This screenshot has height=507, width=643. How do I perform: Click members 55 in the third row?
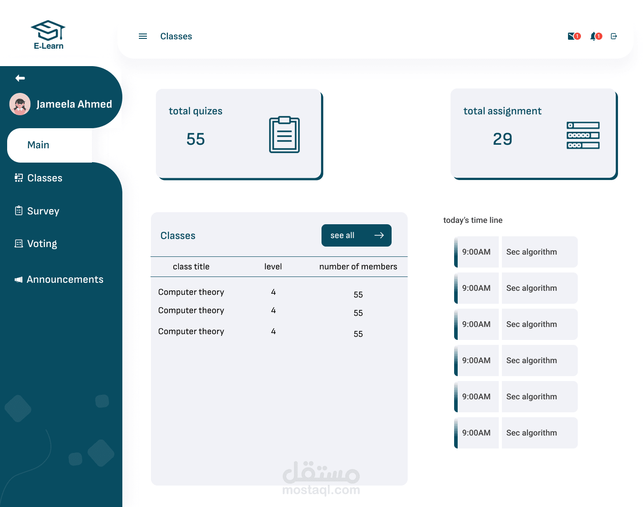point(358,334)
